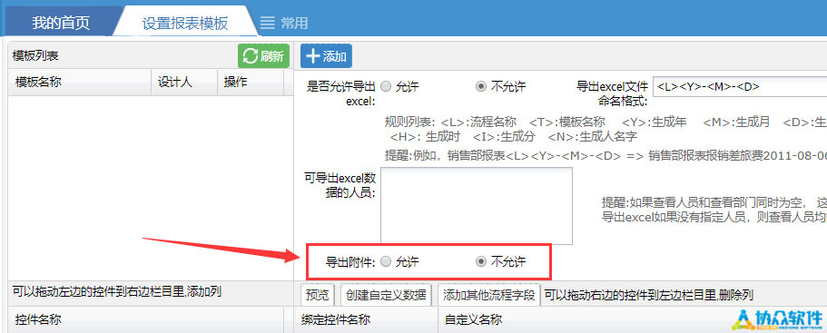This screenshot has height=333, width=827.
Task: Click the 预览 button
Action: [x=318, y=295]
